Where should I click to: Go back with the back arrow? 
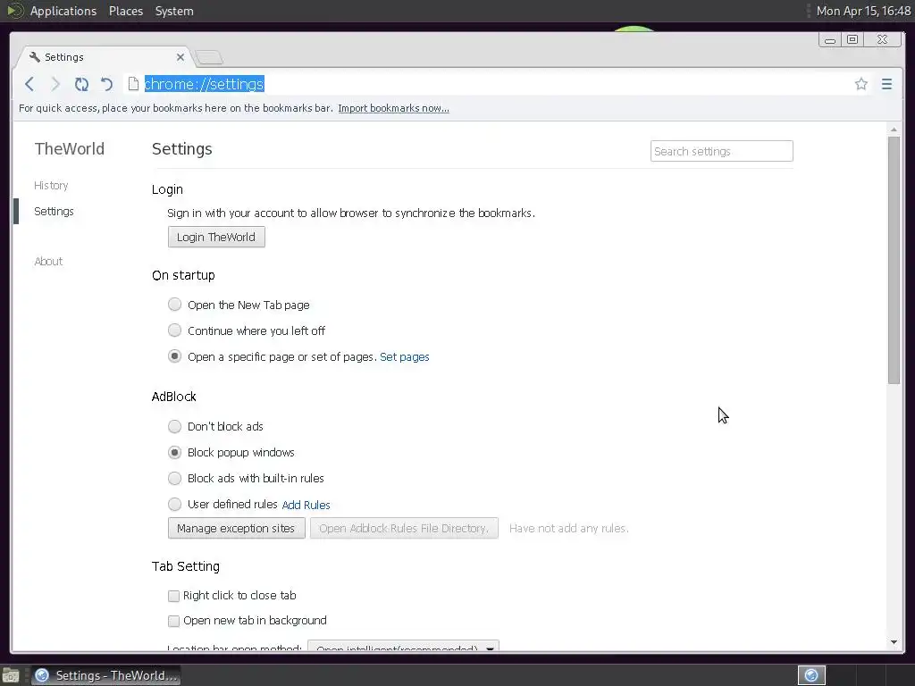click(x=29, y=84)
